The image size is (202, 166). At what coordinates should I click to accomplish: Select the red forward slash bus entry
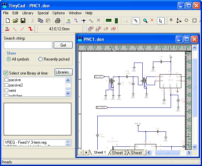tap(22, 29)
